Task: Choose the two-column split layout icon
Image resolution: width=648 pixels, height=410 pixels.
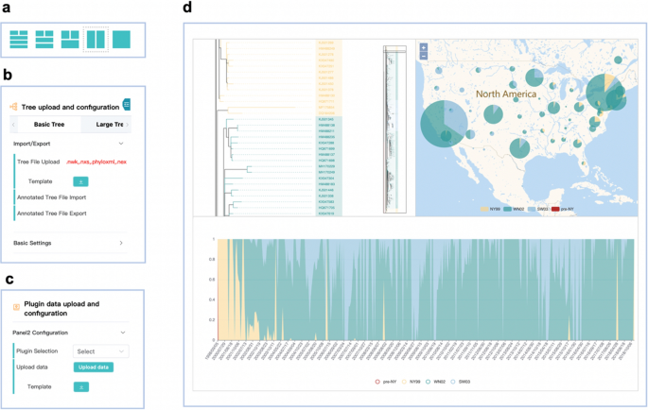Action: pyautogui.click(x=96, y=39)
